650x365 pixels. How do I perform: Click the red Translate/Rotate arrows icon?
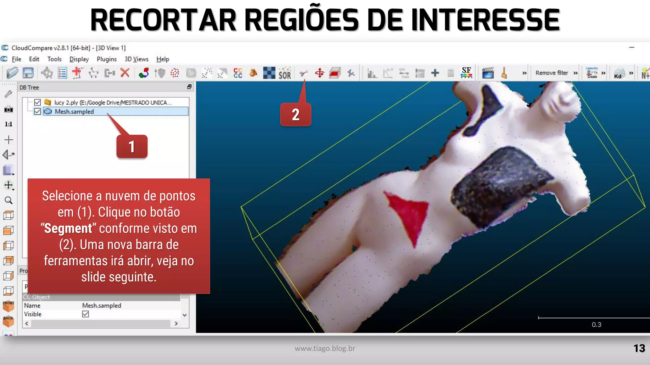coord(320,73)
